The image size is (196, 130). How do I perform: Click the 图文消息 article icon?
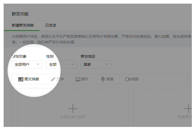(21, 79)
